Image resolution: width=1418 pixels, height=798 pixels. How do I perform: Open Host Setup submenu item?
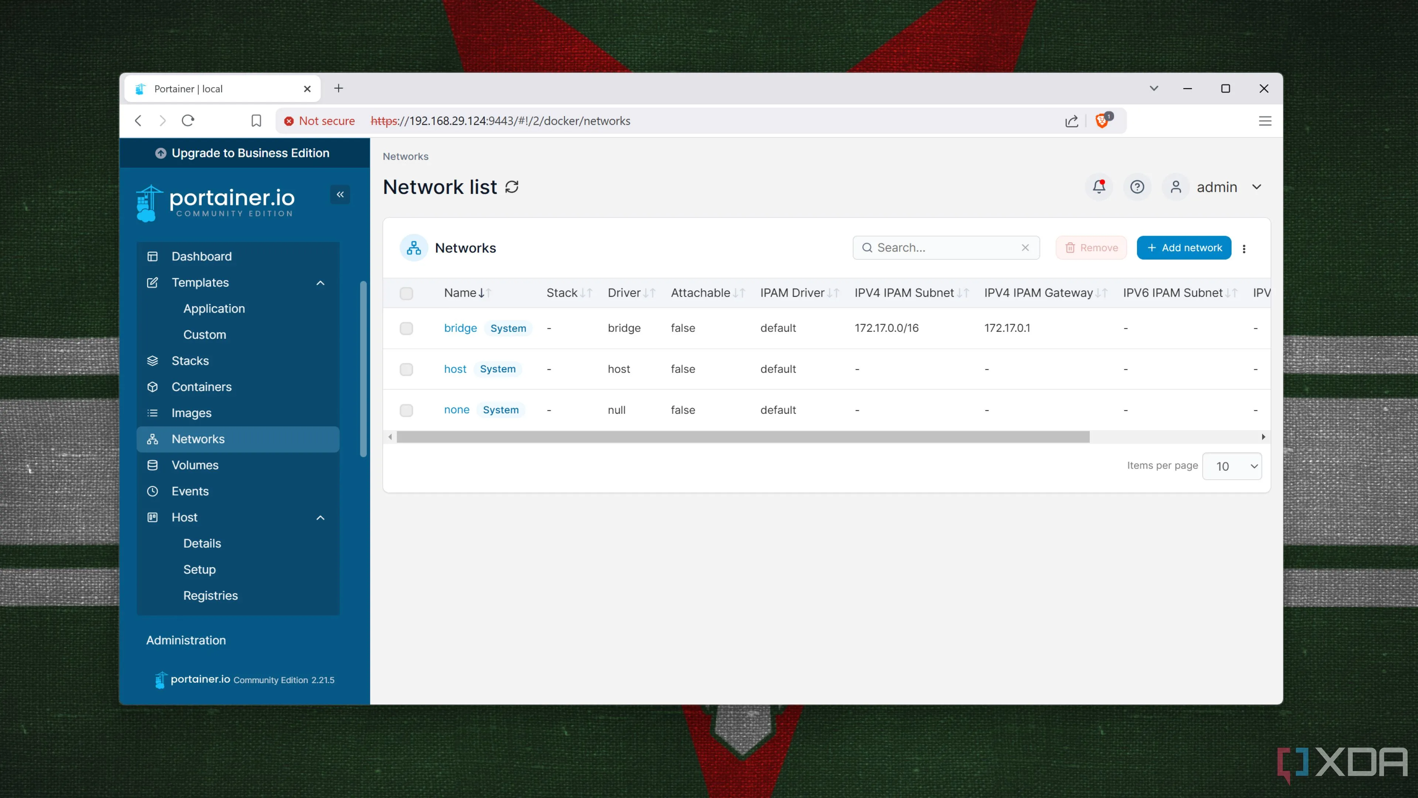pos(199,569)
